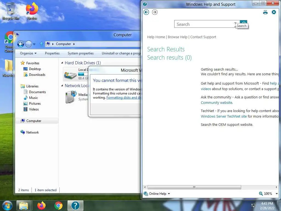Open Contact Support link
The height and width of the screenshot is (211, 281).
point(203,37)
